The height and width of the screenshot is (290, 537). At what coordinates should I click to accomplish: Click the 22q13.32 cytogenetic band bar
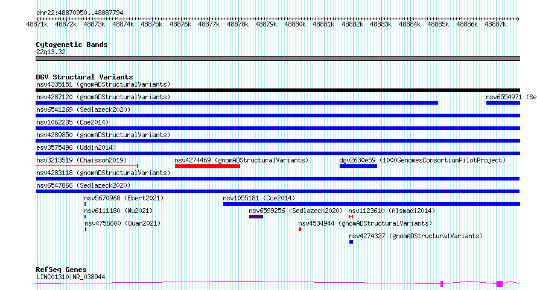click(278, 58)
